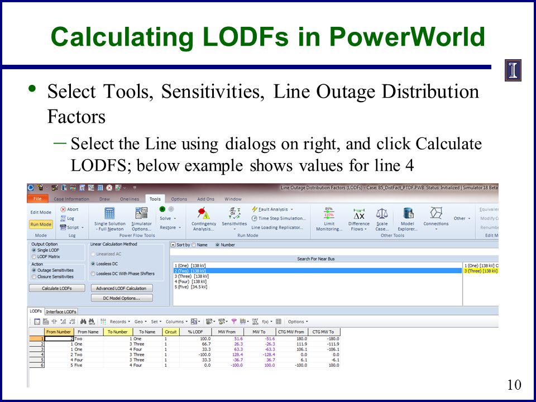The image size is (536, 402).
Task: Launch Model Explorer database icon
Action: [x=408, y=213]
